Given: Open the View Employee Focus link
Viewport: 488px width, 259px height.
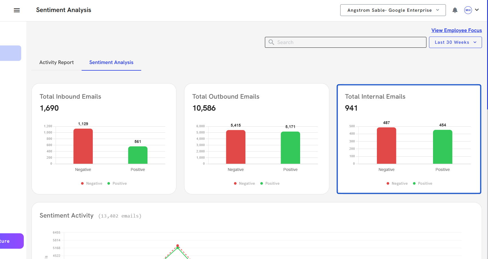Looking at the screenshot, I should 456,30.
